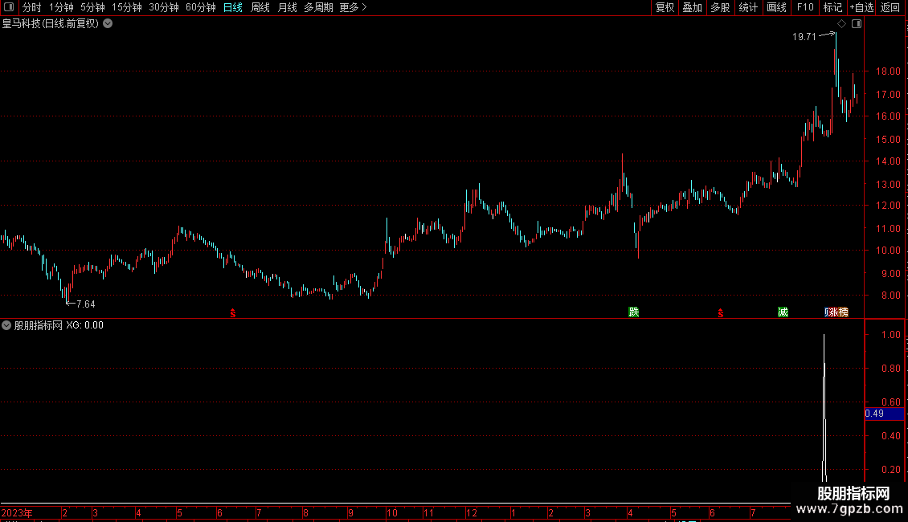The width and height of the screenshot is (908, 522).
Task: Click the XG: 0.00 indicator value
Action: pos(84,325)
